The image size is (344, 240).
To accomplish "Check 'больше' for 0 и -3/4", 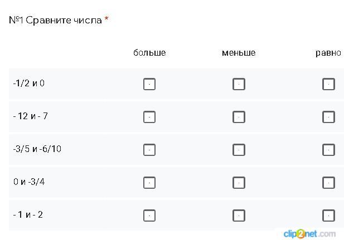I will 149,183.
